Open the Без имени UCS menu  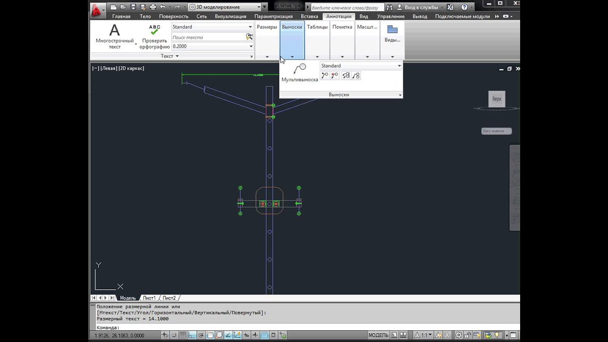pos(496,131)
